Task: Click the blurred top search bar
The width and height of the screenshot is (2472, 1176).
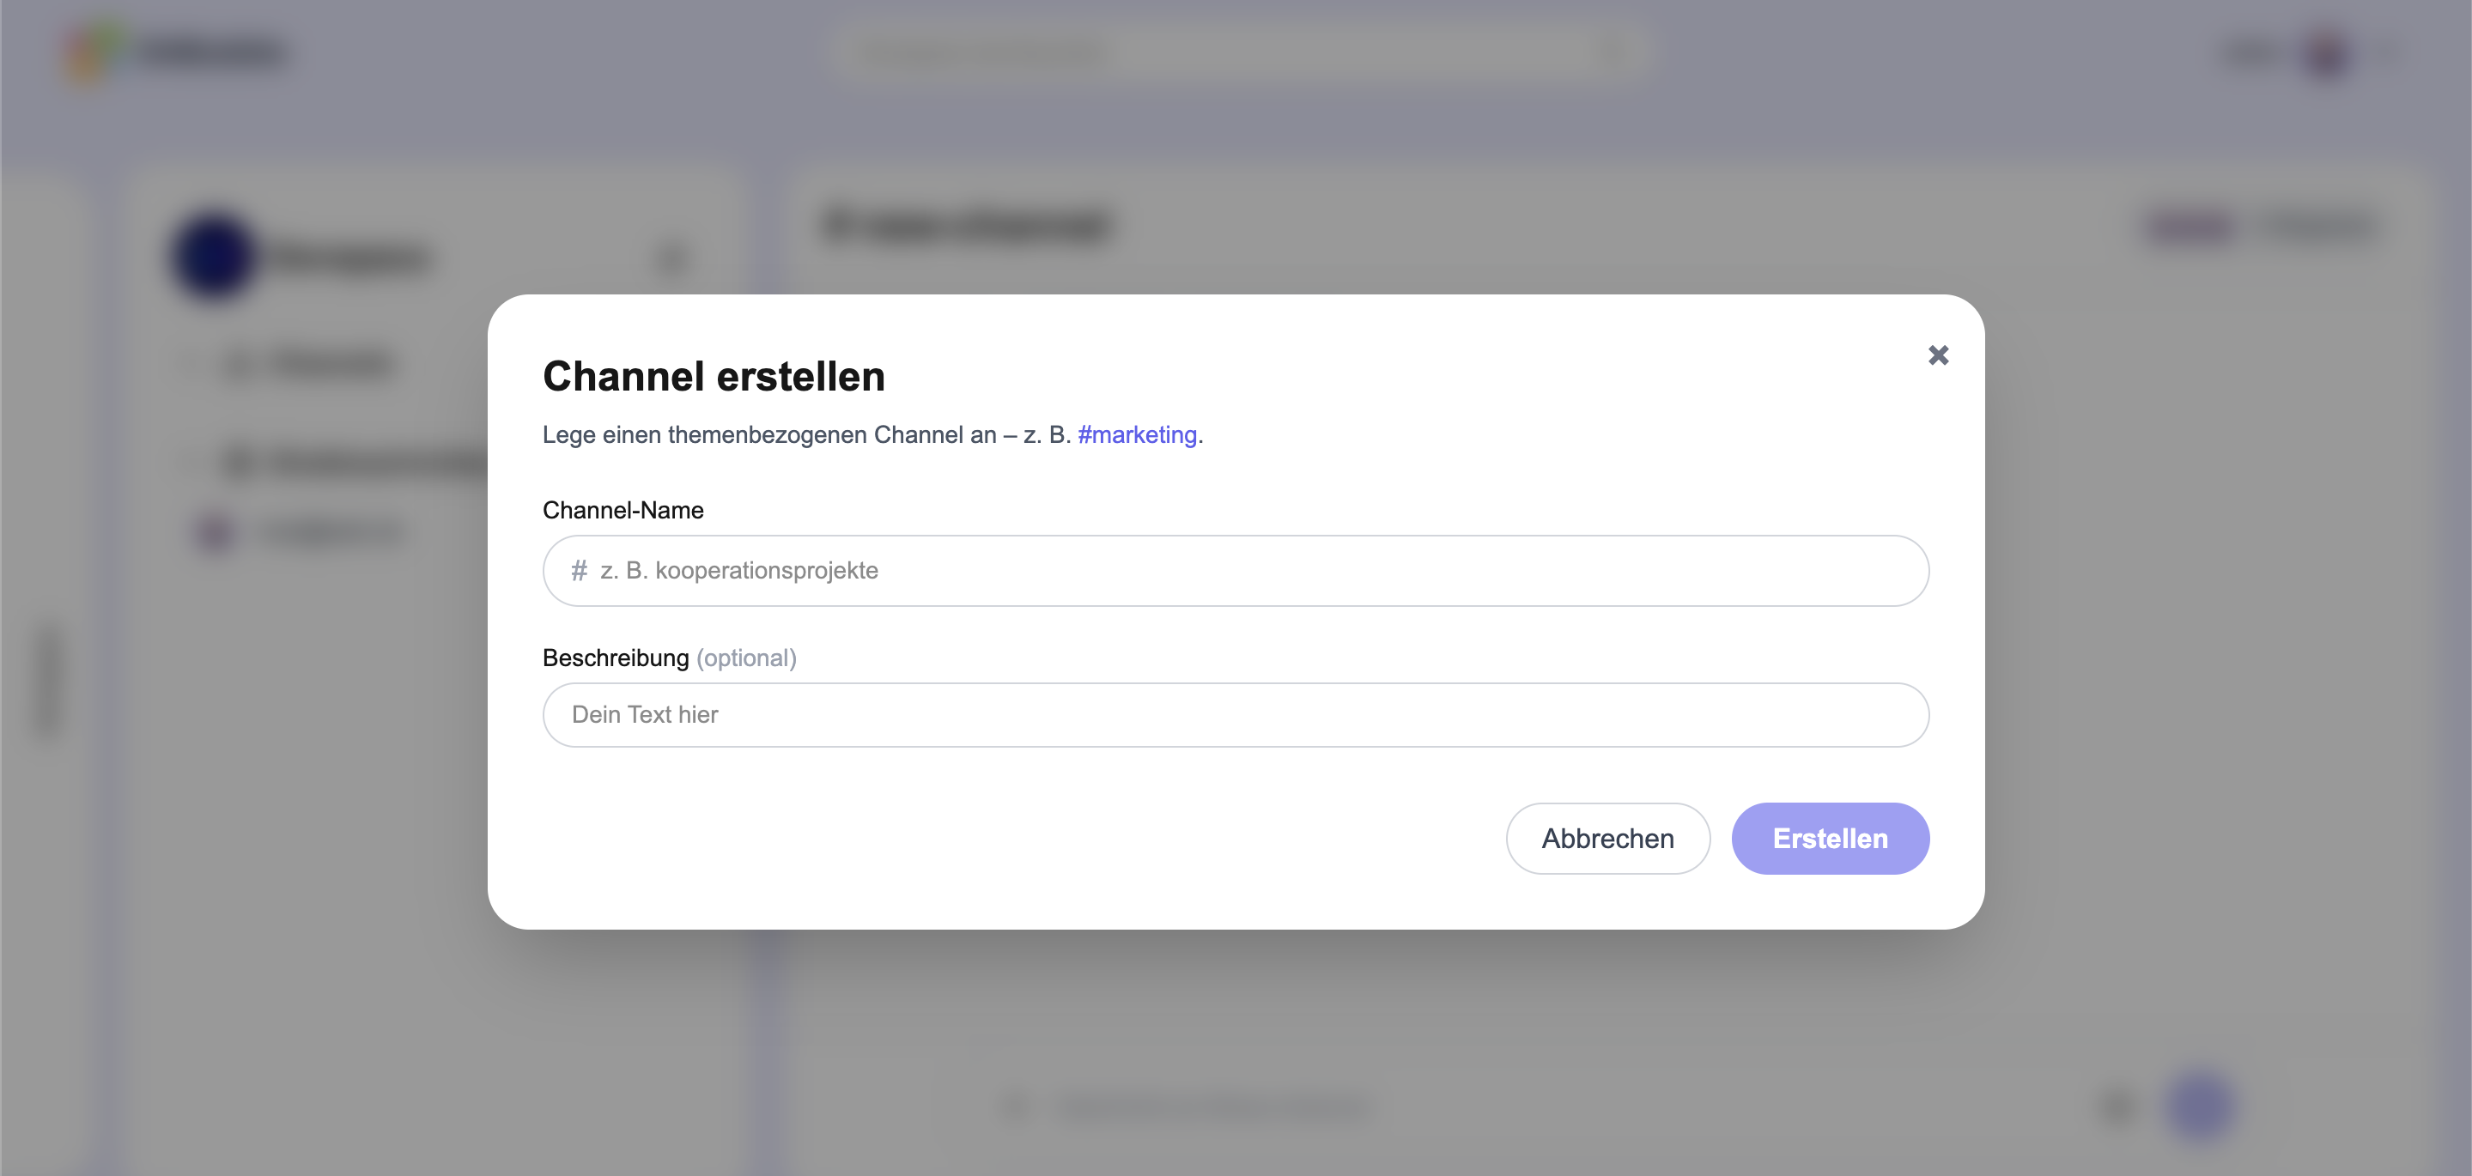Action: (x=1238, y=52)
